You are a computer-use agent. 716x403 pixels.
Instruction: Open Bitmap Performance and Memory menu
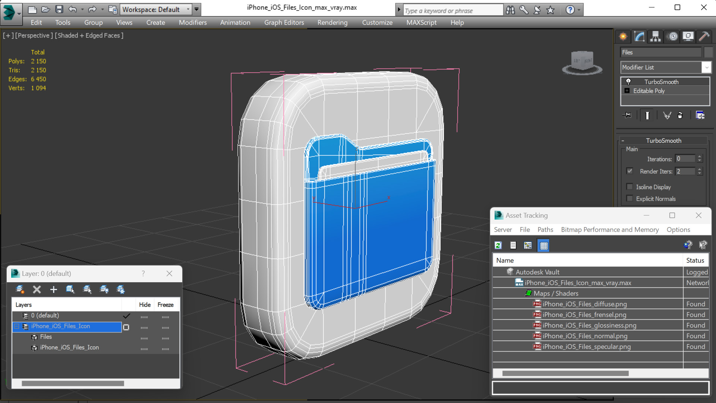(610, 230)
